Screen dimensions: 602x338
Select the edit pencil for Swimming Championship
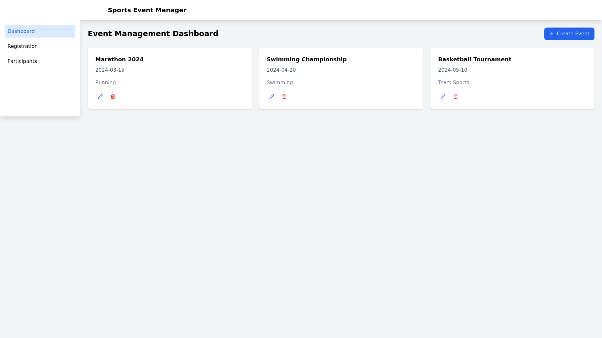click(x=272, y=96)
